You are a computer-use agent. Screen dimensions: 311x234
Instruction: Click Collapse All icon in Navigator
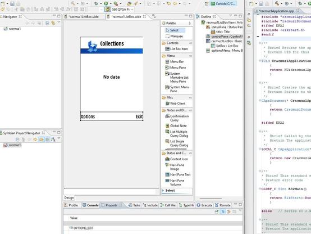pyautogui.click(x=47, y=23)
